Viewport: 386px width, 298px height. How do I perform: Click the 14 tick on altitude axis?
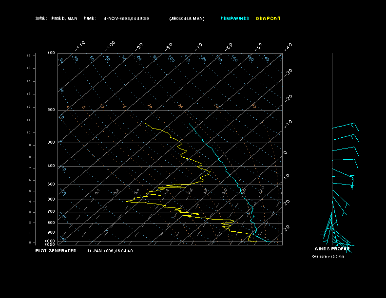pos(29,81)
